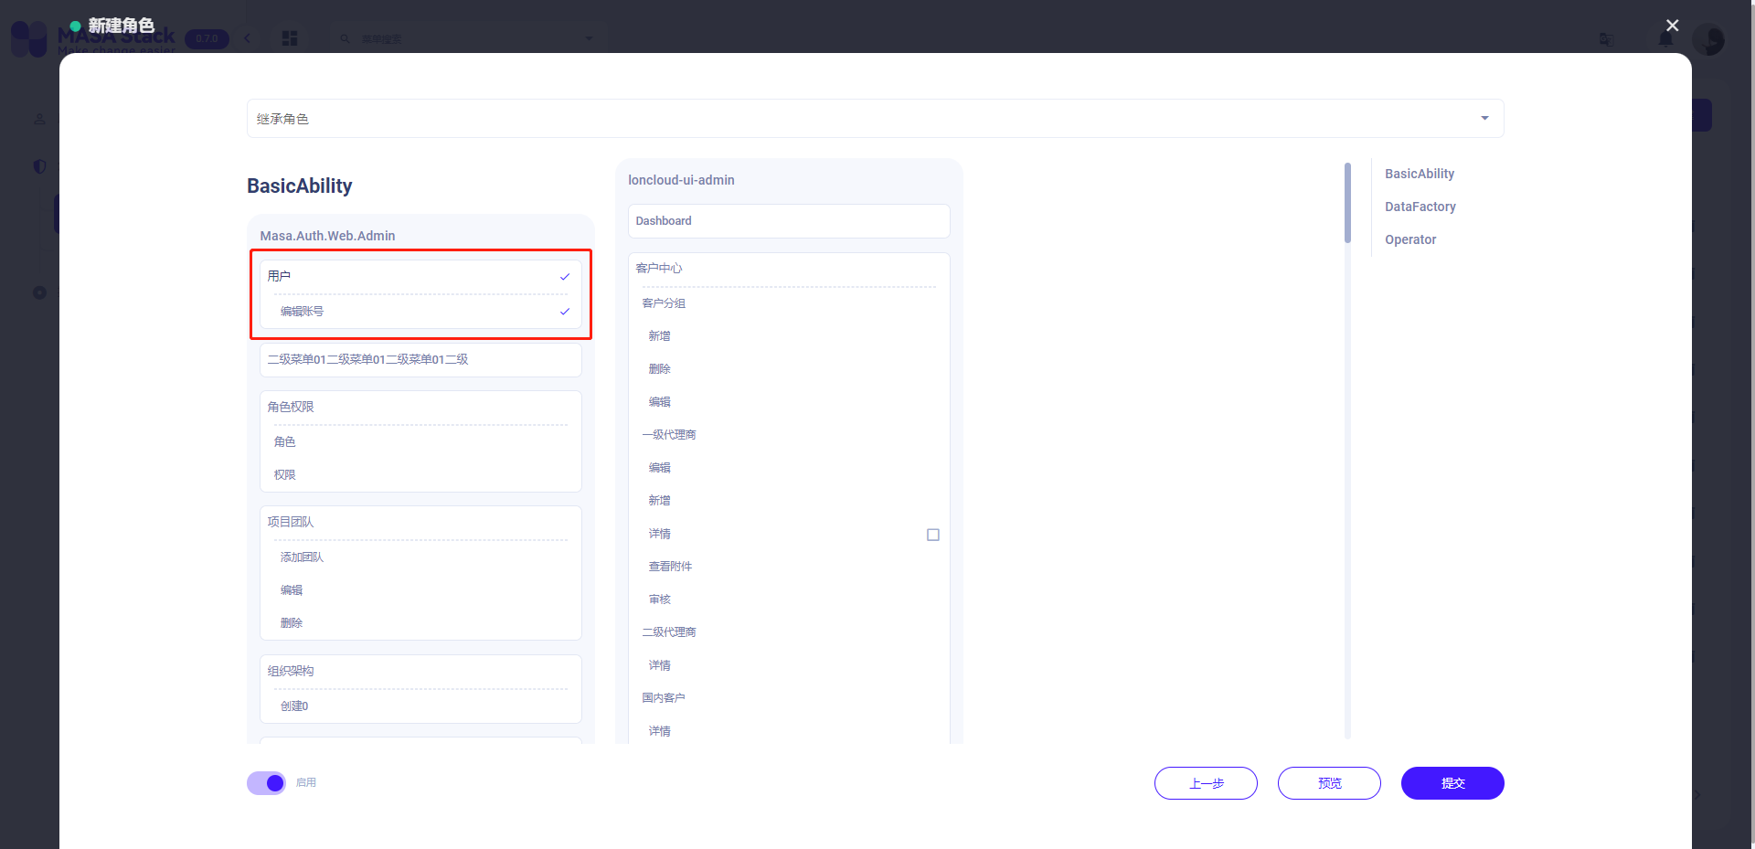Select the shield icon in left sidebar
The width and height of the screenshot is (1755, 849).
(x=39, y=166)
